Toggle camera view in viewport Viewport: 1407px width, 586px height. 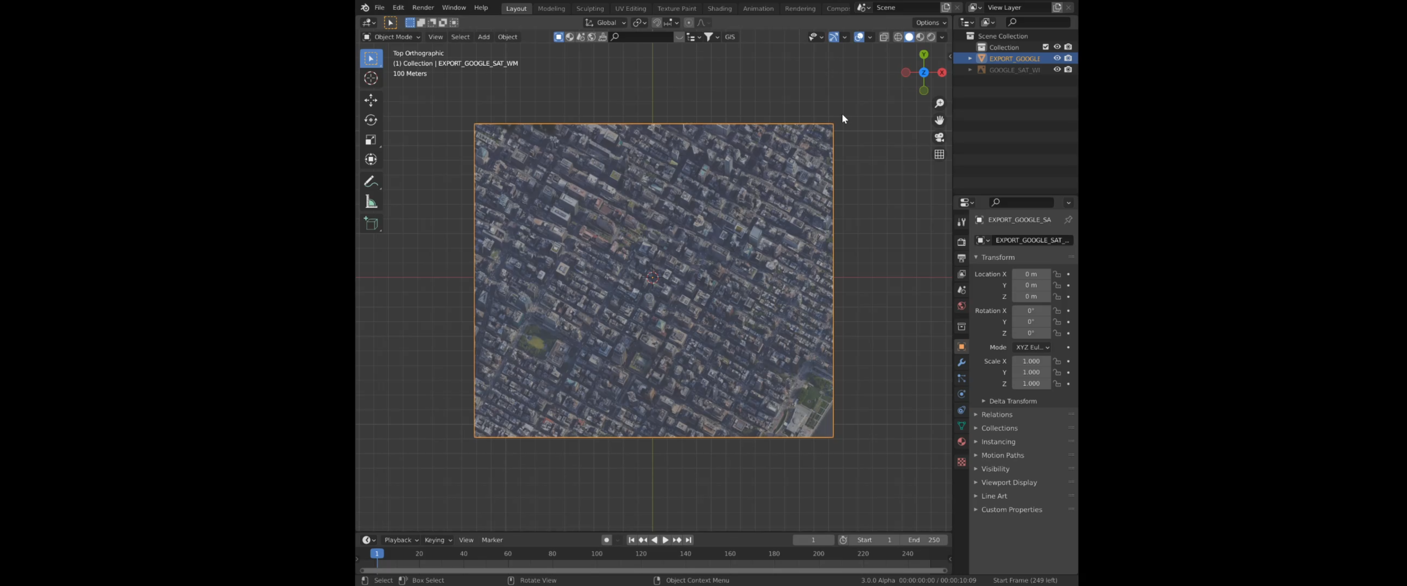click(939, 137)
